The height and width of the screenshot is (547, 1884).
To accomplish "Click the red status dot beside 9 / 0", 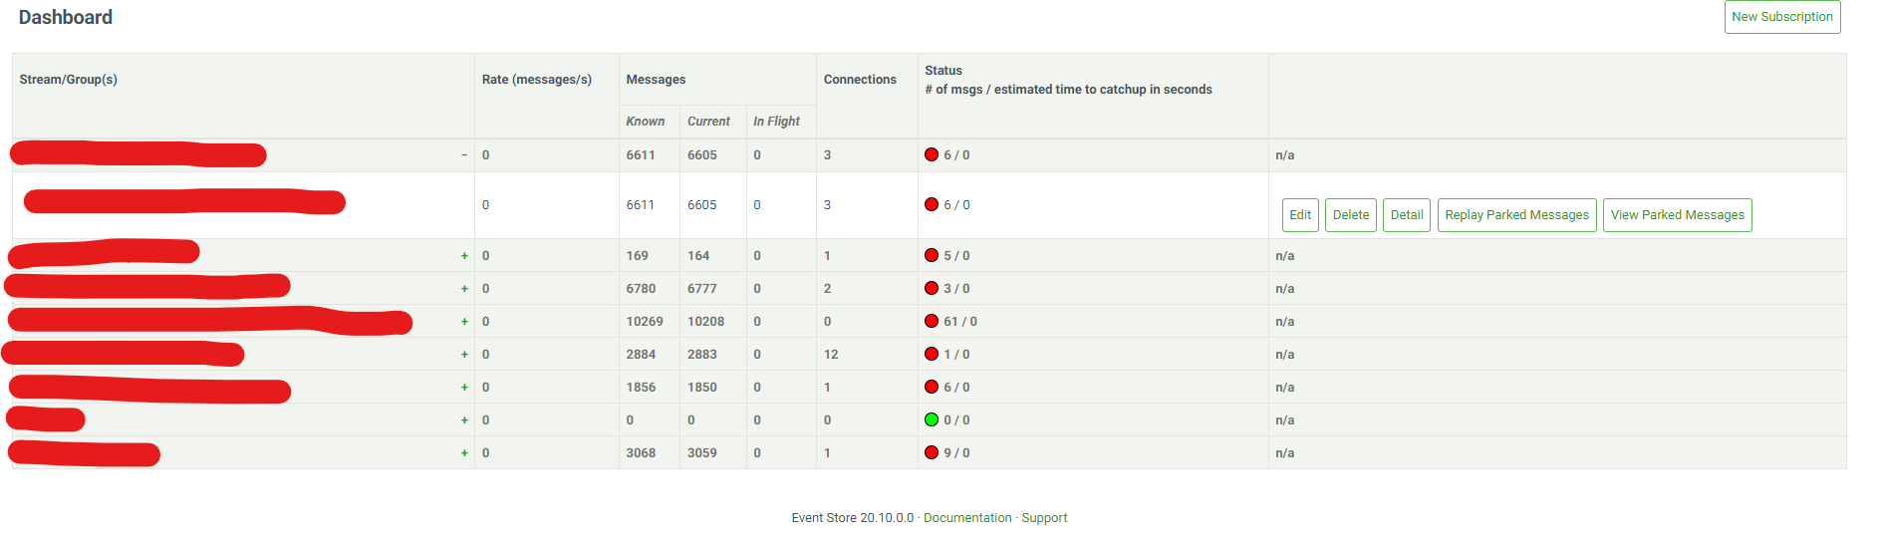I will 932,452.
